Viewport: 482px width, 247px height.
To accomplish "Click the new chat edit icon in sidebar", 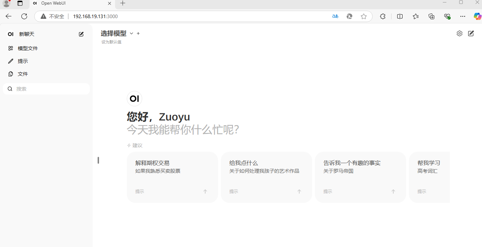I will (81, 34).
